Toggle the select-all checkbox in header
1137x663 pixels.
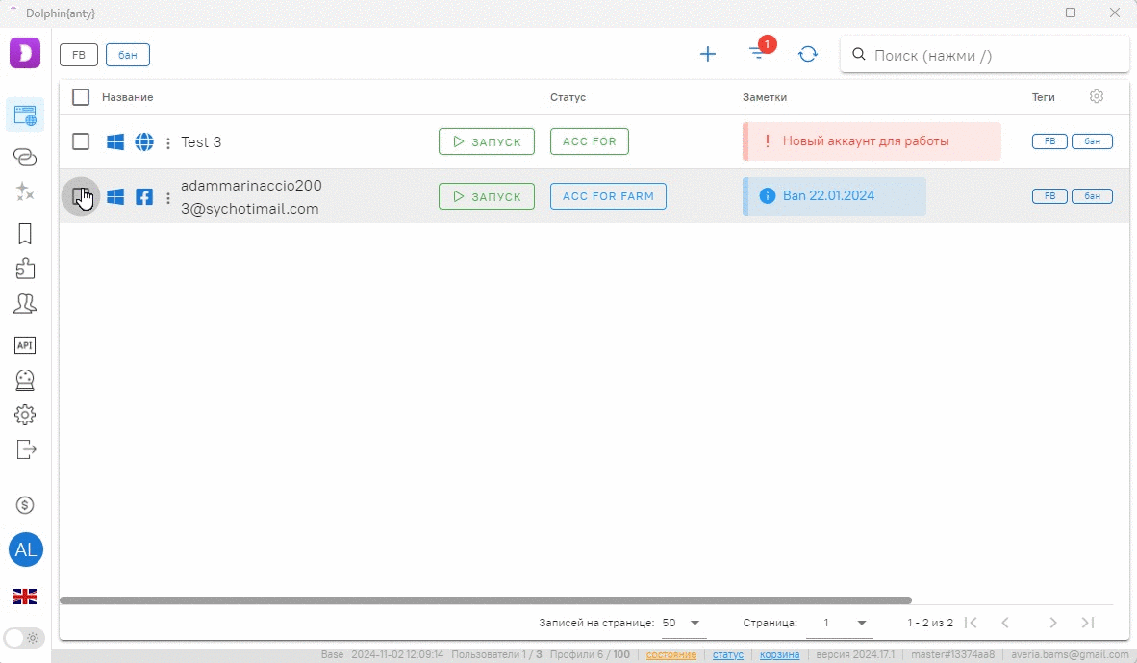click(x=81, y=97)
